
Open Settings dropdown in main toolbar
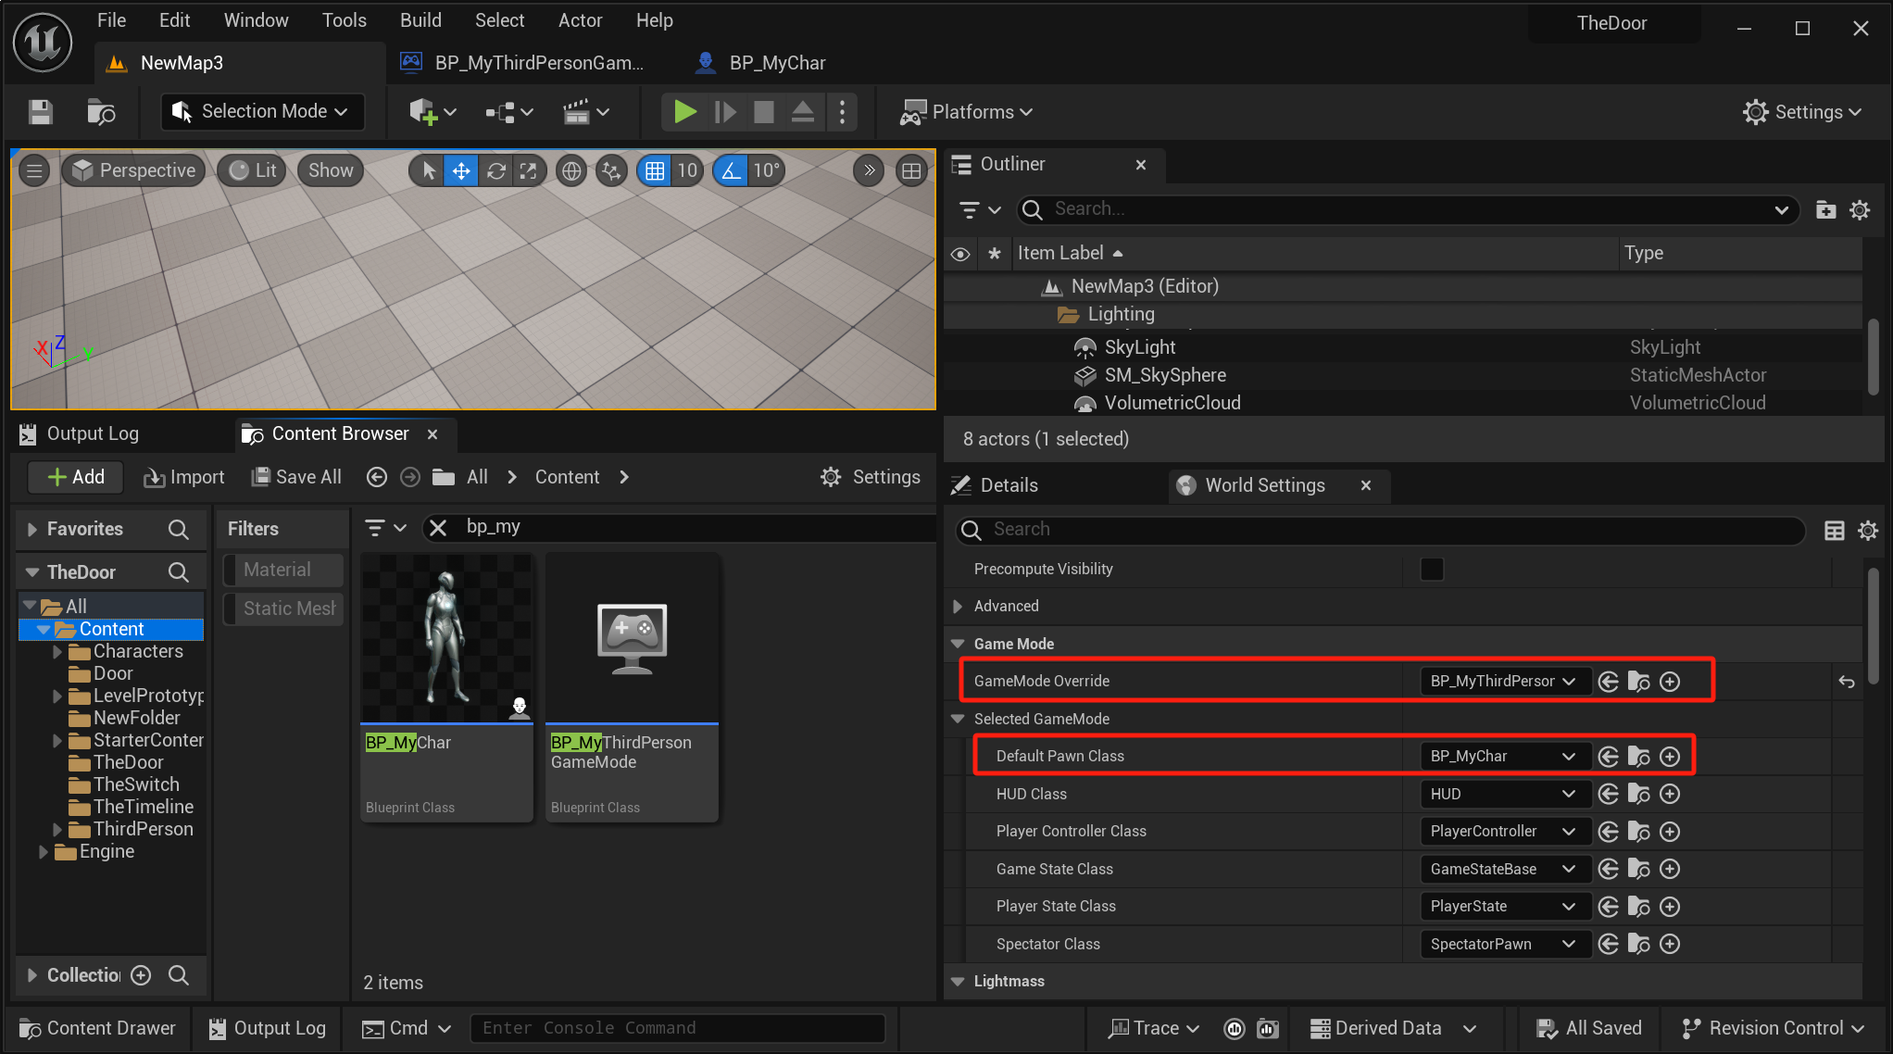point(1801,112)
